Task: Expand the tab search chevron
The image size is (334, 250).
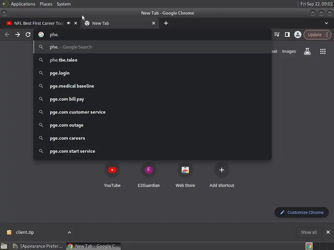Action: click(326, 23)
